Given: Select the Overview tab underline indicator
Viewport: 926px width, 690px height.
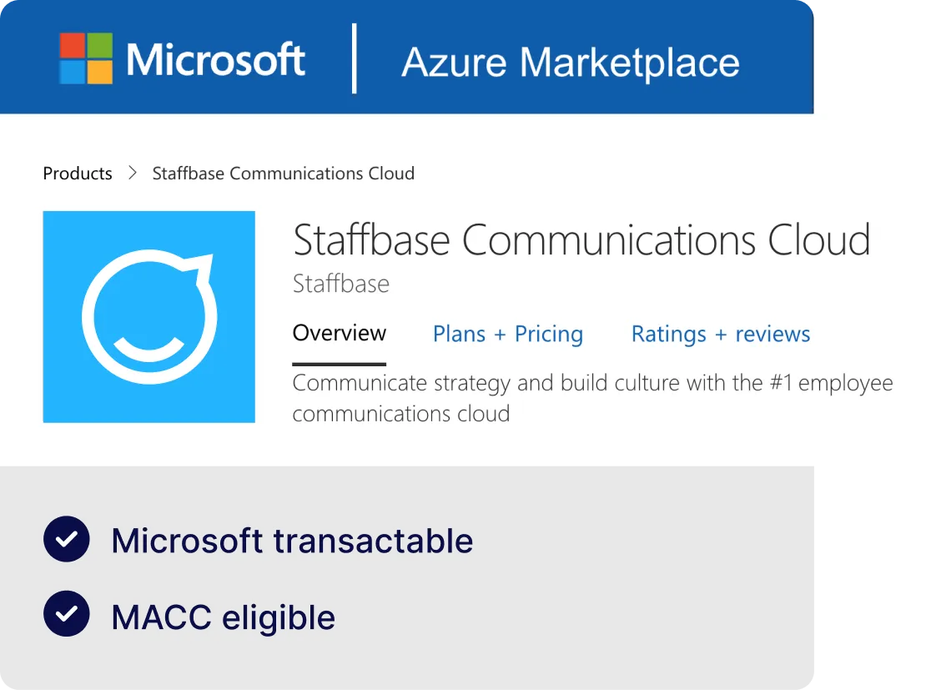Looking at the screenshot, I should [339, 364].
